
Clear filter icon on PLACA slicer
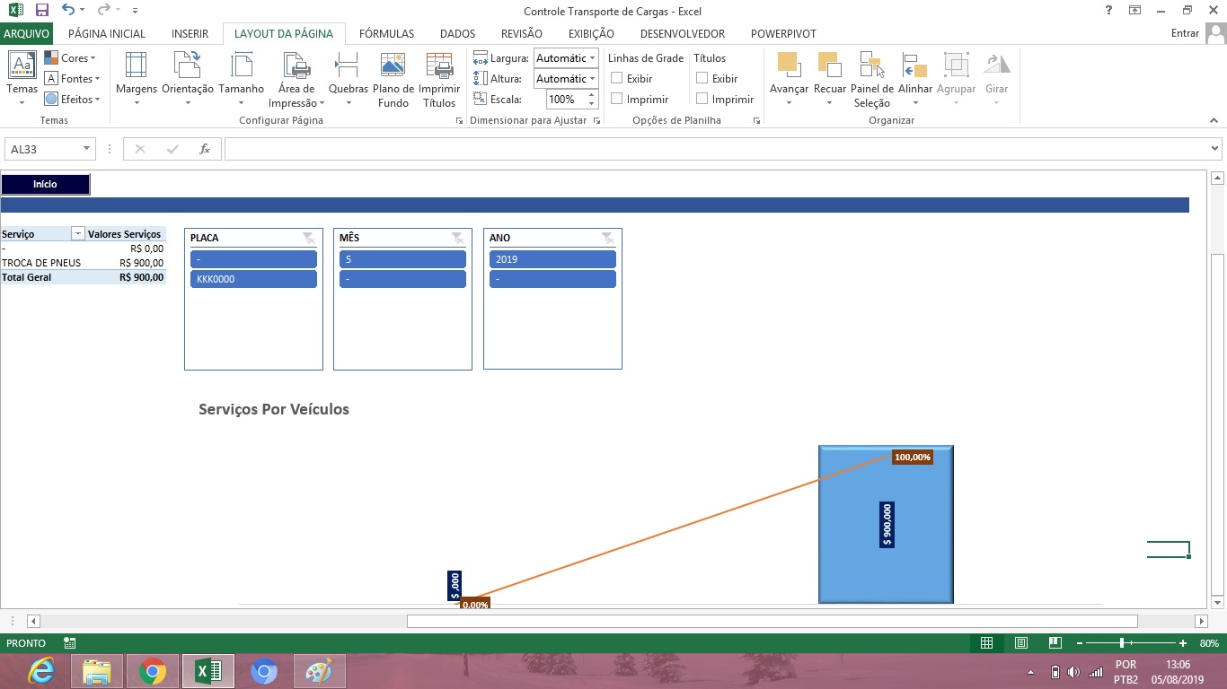pos(308,238)
